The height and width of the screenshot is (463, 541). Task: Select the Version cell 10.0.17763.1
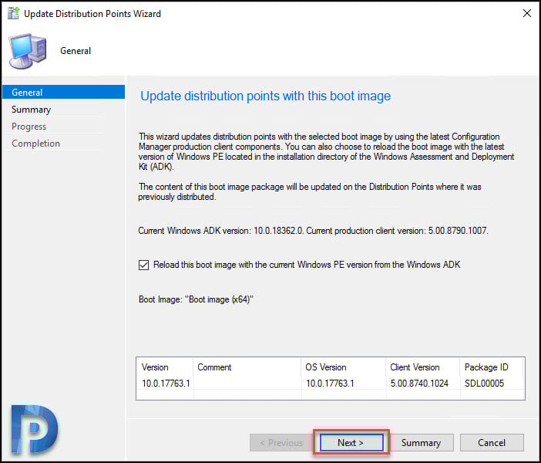166,384
